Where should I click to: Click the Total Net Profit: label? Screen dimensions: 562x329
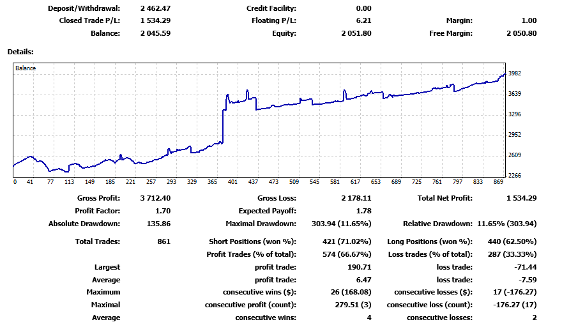coord(444,198)
